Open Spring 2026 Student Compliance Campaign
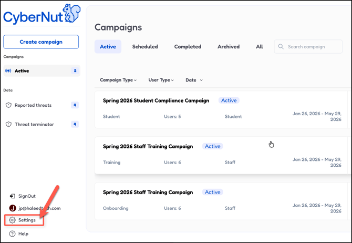 pos(156,100)
